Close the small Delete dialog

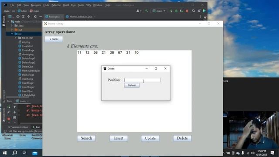(165, 68)
